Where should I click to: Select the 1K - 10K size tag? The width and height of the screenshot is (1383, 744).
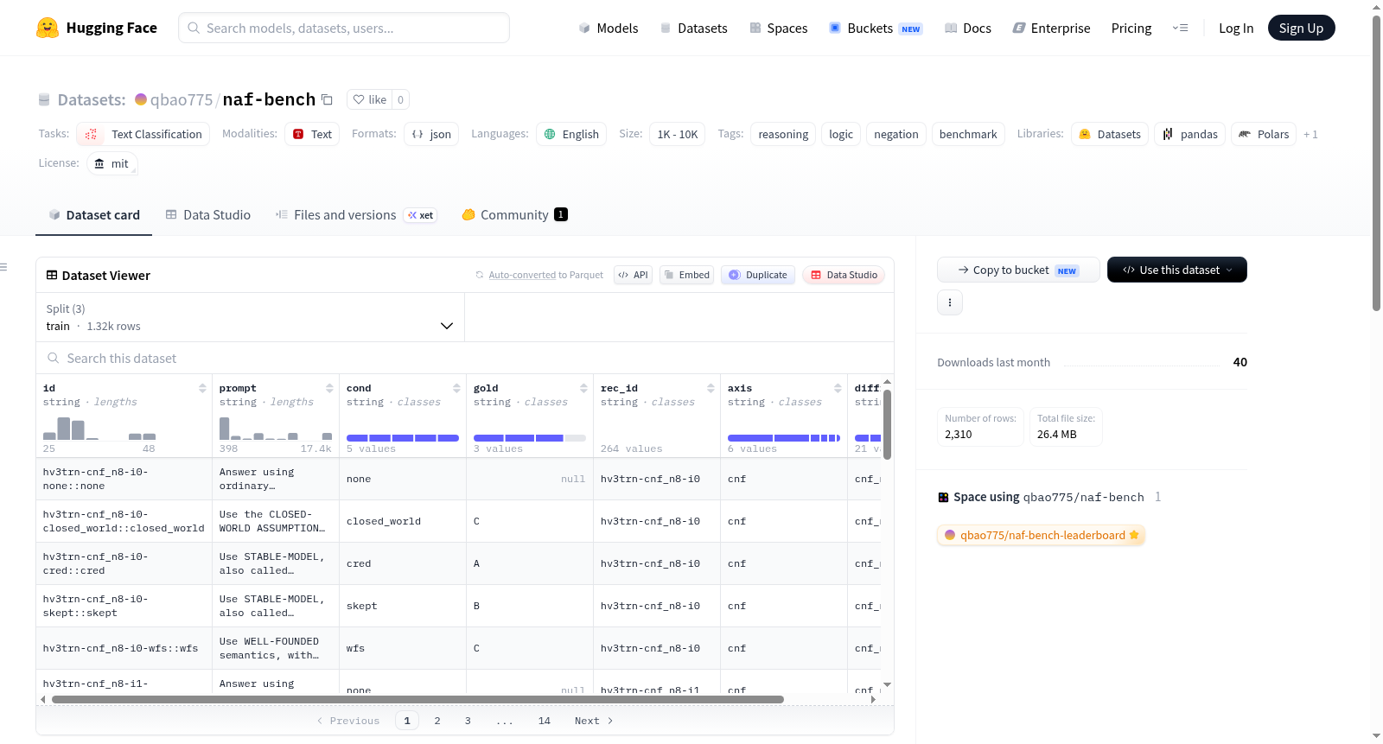678,134
